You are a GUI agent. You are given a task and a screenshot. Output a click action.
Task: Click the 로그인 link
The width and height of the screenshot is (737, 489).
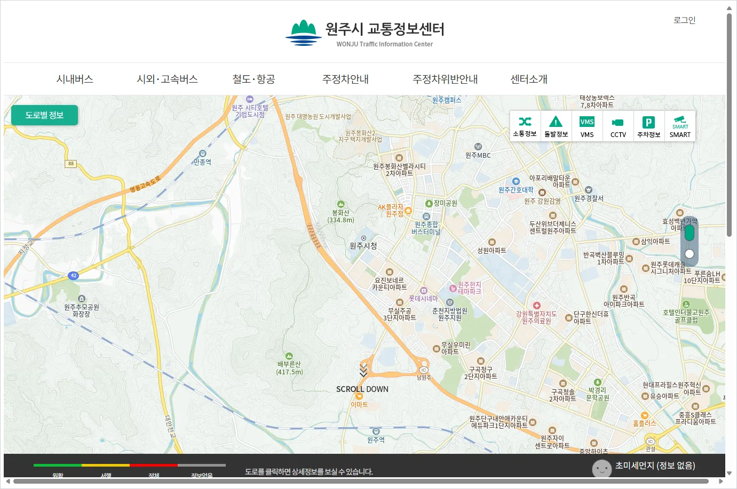tap(684, 20)
